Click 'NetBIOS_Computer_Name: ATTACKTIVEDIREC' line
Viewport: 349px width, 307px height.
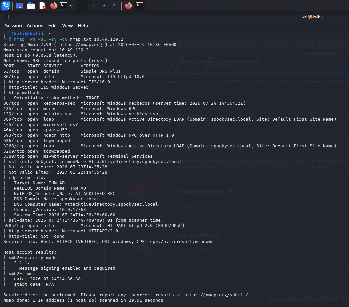[x=65, y=194]
